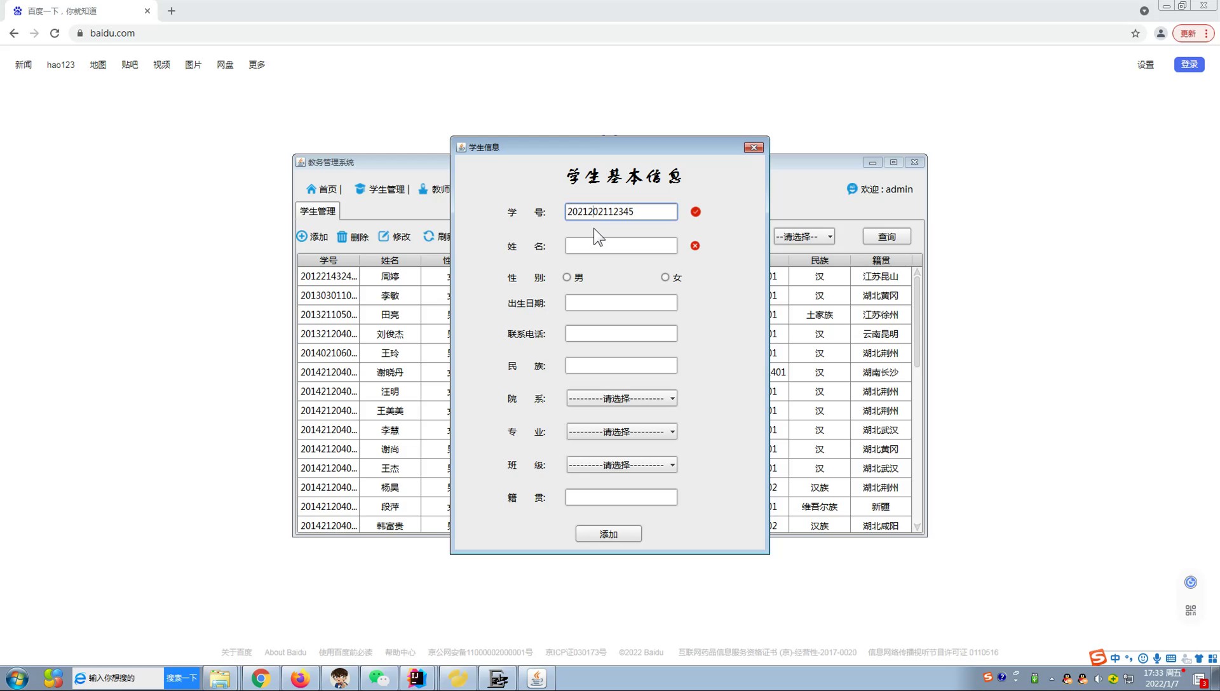
Task: Open the Baidu QR code icon
Action: 1191,610
